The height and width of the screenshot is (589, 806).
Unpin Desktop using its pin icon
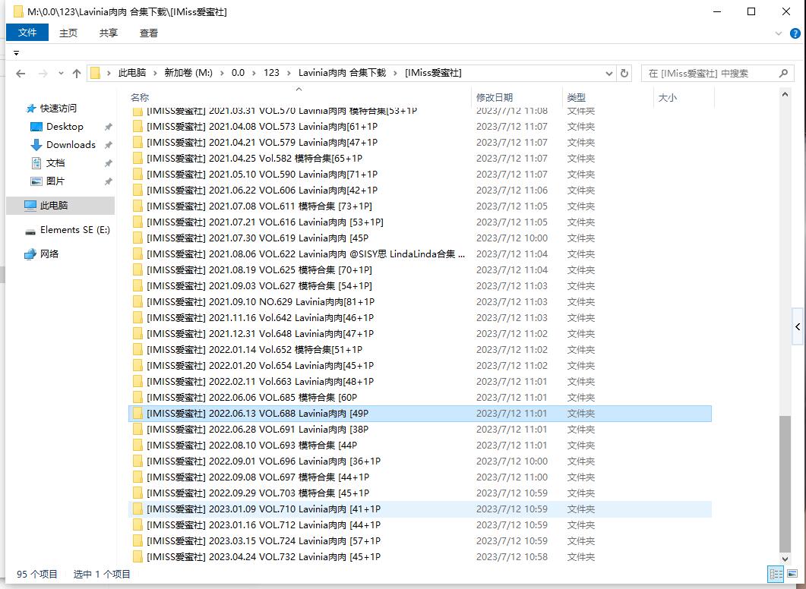pyautogui.click(x=108, y=127)
